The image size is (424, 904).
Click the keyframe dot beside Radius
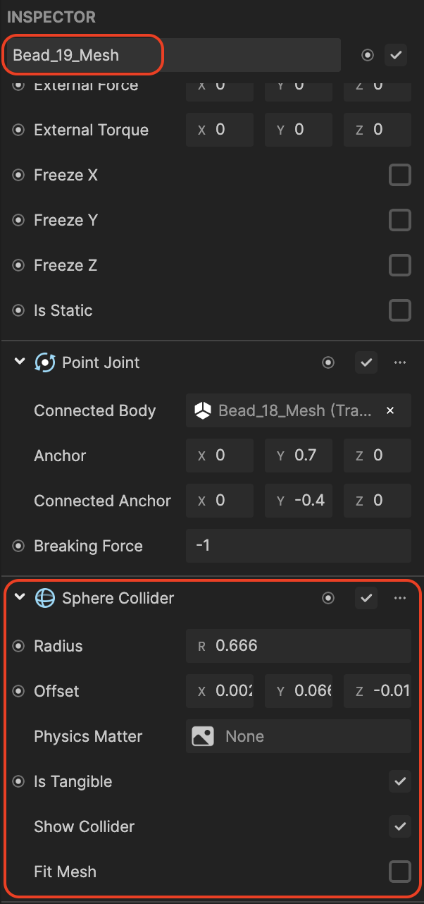tap(19, 647)
